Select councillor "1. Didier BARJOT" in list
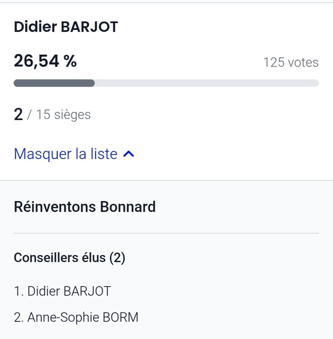This screenshot has height=339, width=333. (x=62, y=291)
